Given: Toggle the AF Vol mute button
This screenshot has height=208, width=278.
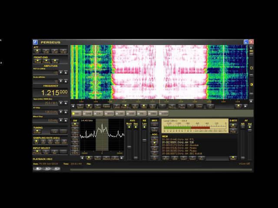Looking at the screenshot, I should coord(250,127).
